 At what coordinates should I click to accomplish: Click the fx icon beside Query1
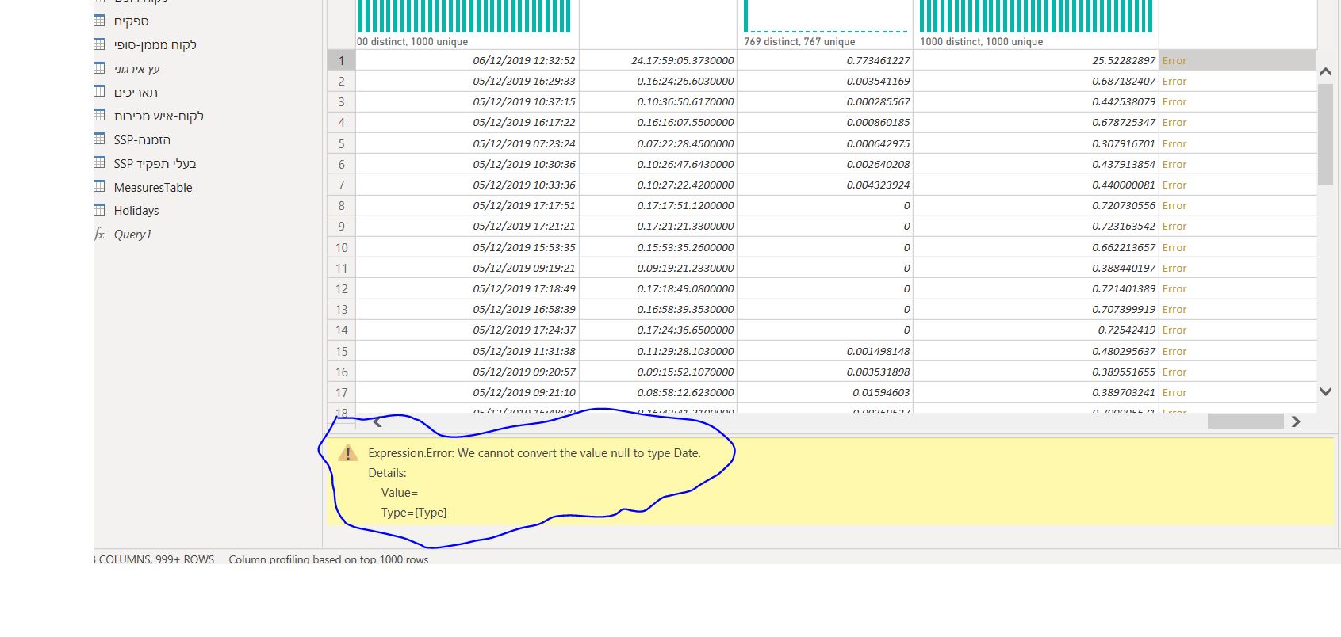point(99,234)
